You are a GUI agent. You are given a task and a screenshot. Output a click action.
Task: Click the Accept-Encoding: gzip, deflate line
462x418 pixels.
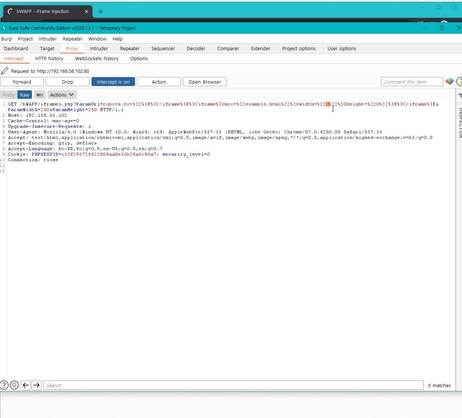(x=52, y=143)
